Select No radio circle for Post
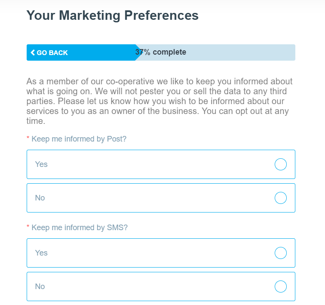The image size is (325, 305). click(x=281, y=198)
